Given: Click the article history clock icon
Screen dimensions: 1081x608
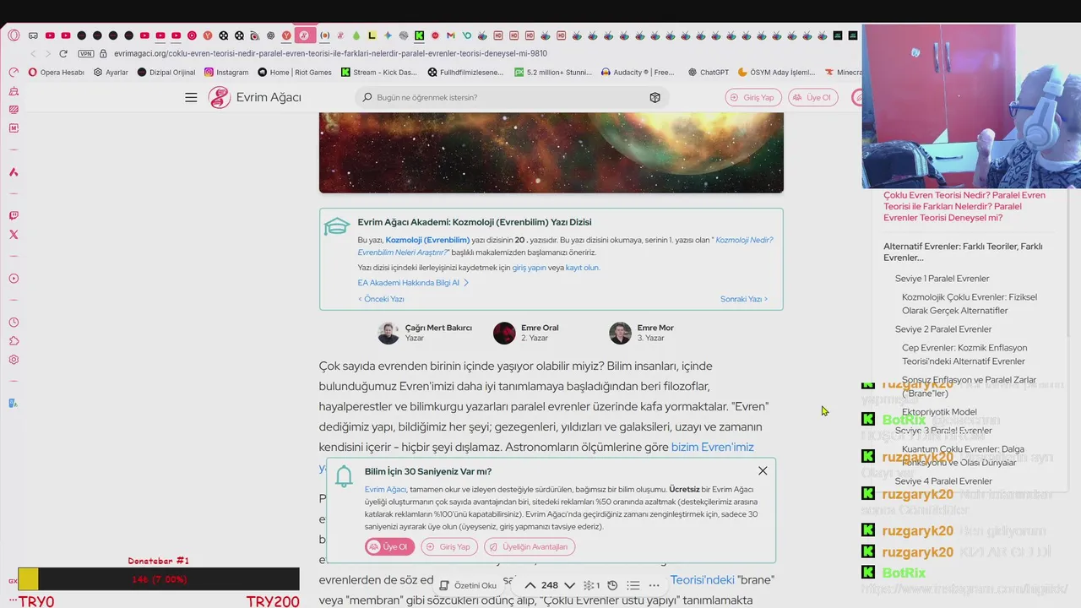Looking at the screenshot, I should (612, 585).
